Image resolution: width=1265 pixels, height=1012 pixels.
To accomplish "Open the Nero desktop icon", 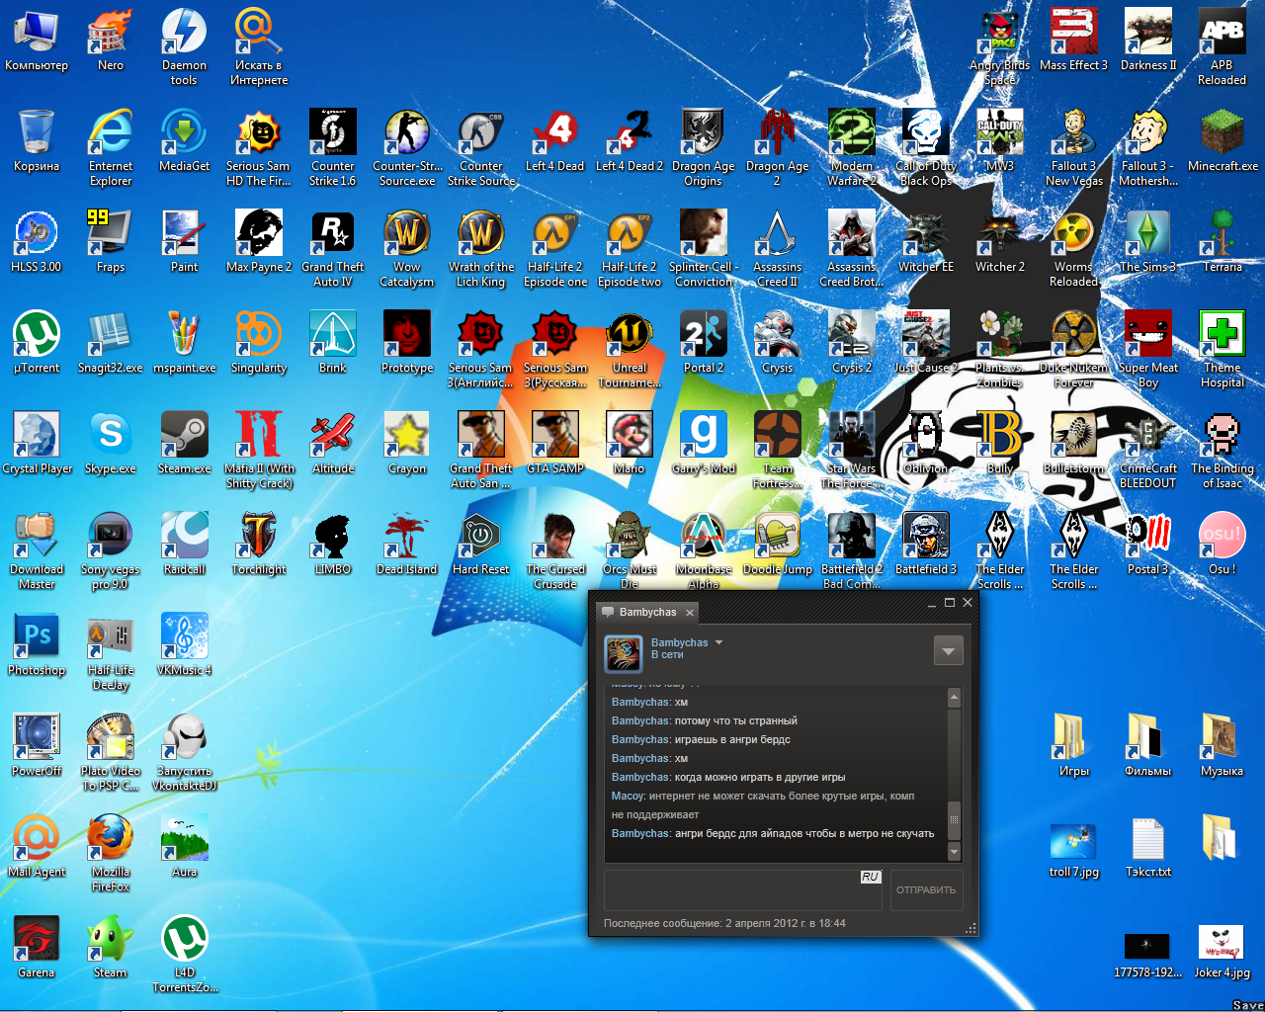I will pyautogui.click(x=111, y=40).
